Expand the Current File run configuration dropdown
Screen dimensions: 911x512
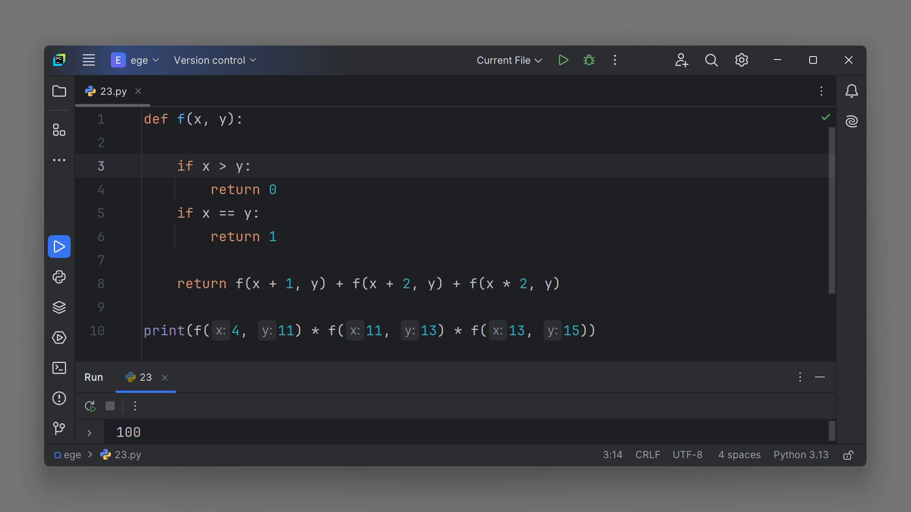point(509,60)
